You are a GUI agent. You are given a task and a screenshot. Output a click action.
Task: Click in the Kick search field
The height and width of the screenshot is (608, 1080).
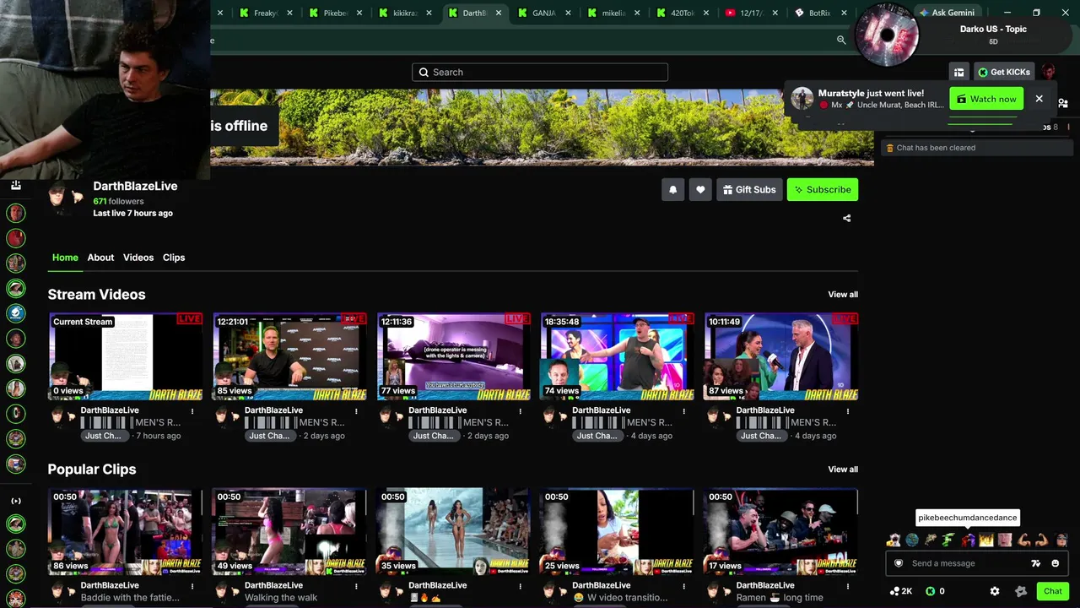[540, 72]
